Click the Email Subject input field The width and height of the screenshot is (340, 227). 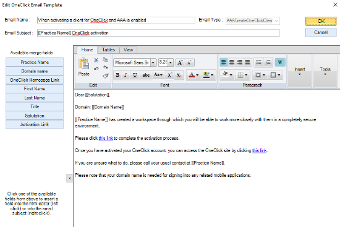(158, 33)
